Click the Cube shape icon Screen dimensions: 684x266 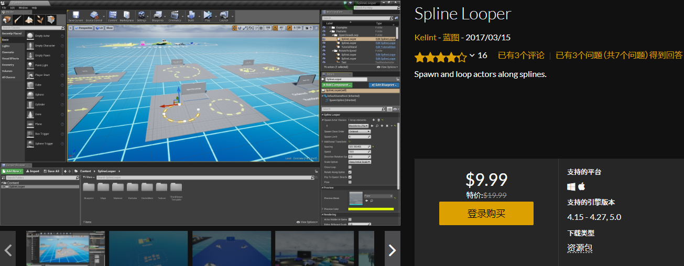click(30, 85)
